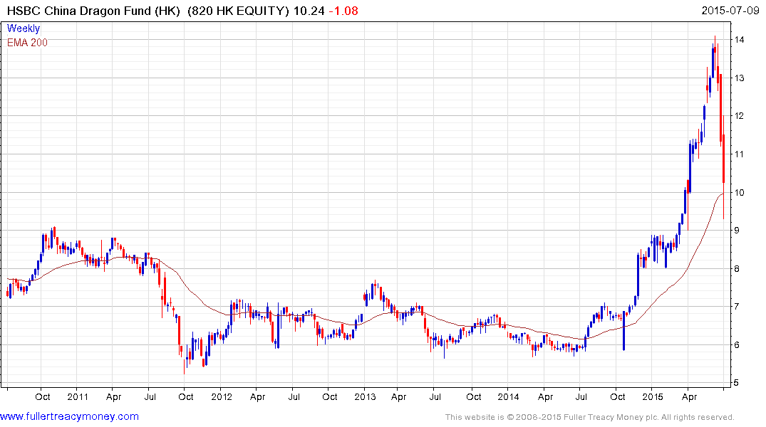This screenshot has width=766, height=427.
Task: Select the 9 price axis label
Action: pos(737,231)
